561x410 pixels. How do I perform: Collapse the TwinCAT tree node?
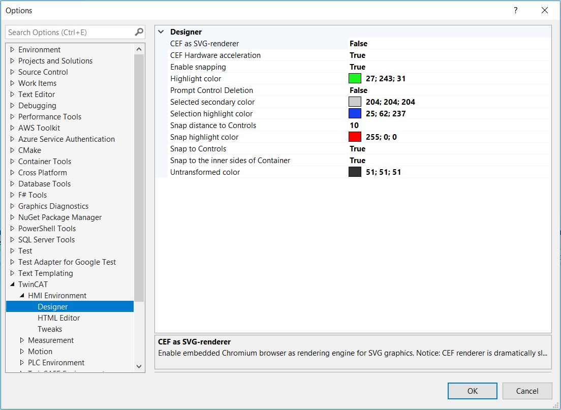coord(12,284)
